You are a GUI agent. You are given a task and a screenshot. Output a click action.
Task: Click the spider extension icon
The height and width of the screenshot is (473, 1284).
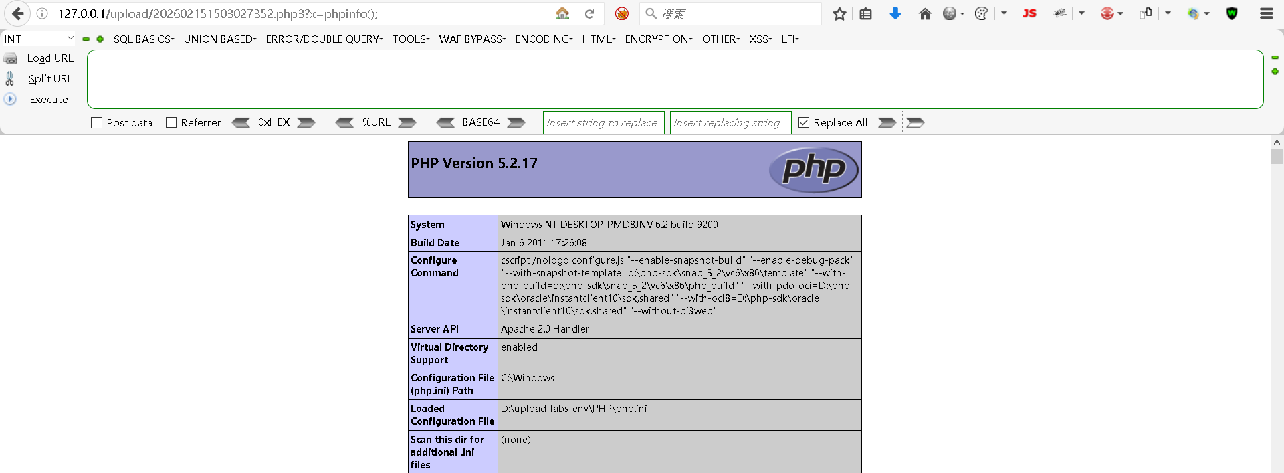(x=1060, y=13)
